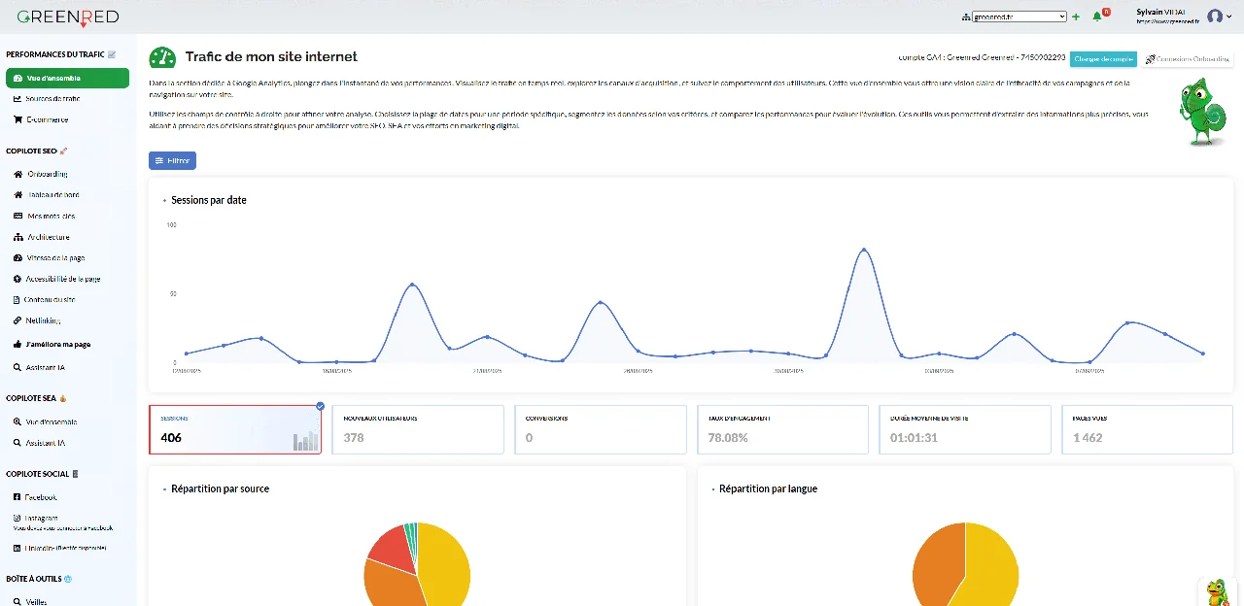Viewport: 1244px width, 606px height.
Task: Open Netlinking via its link icon
Action: 17,320
